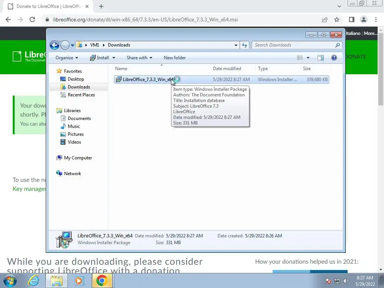Reload the Chrome page
The image size is (384, 288).
(x=32, y=19)
